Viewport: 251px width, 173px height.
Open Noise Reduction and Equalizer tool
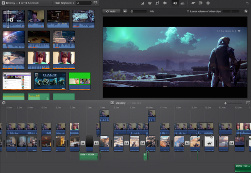click(182, 3)
